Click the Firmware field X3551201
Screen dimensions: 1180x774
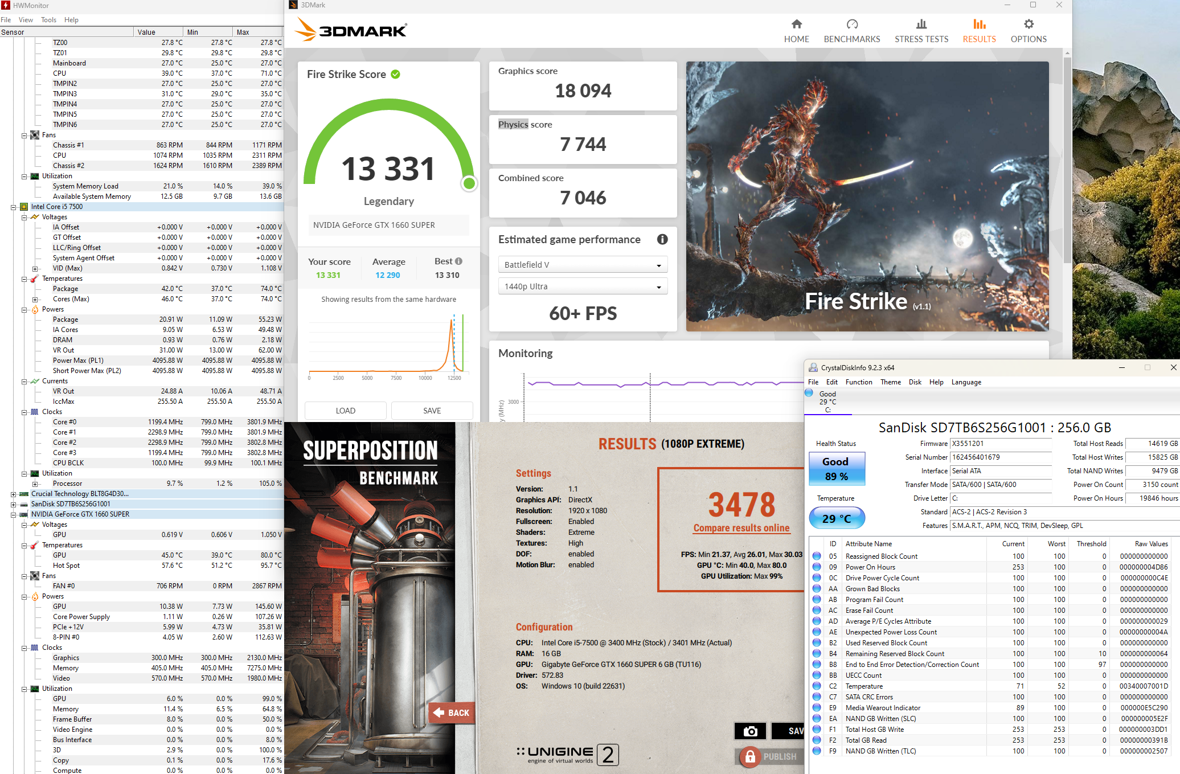(x=1000, y=444)
